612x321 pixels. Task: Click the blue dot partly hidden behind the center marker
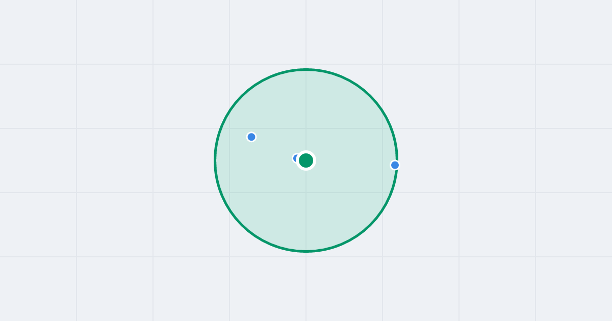coord(295,158)
